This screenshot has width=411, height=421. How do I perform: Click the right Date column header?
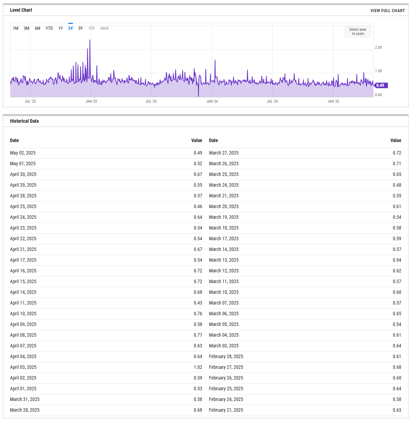[213, 140]
